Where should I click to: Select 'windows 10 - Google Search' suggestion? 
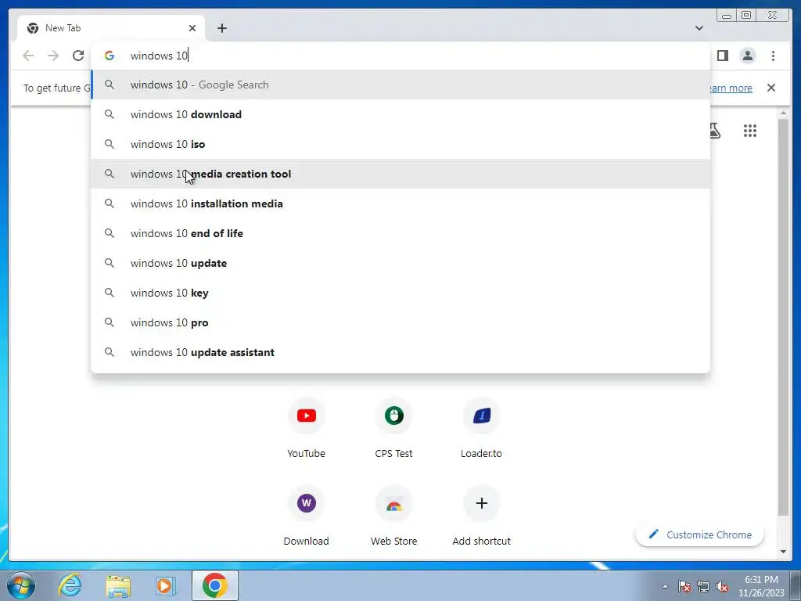pos(400,85)
